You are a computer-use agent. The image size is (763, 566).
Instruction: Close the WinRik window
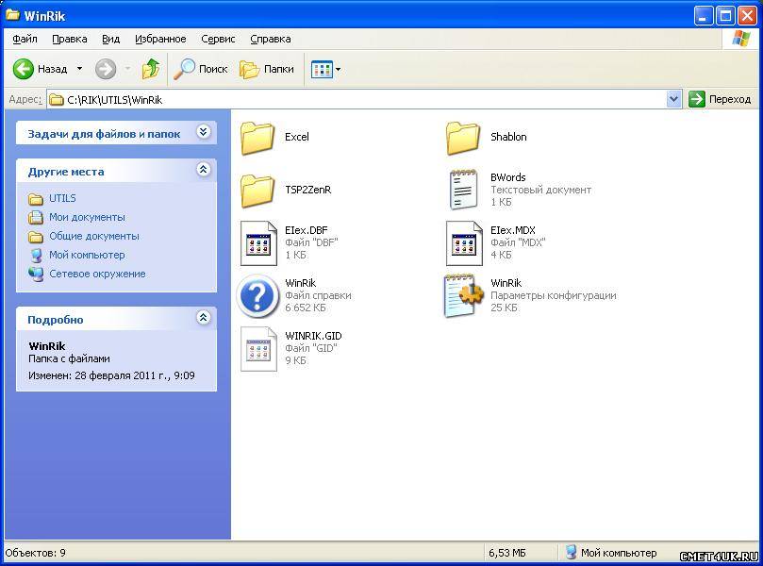point(747,16)
